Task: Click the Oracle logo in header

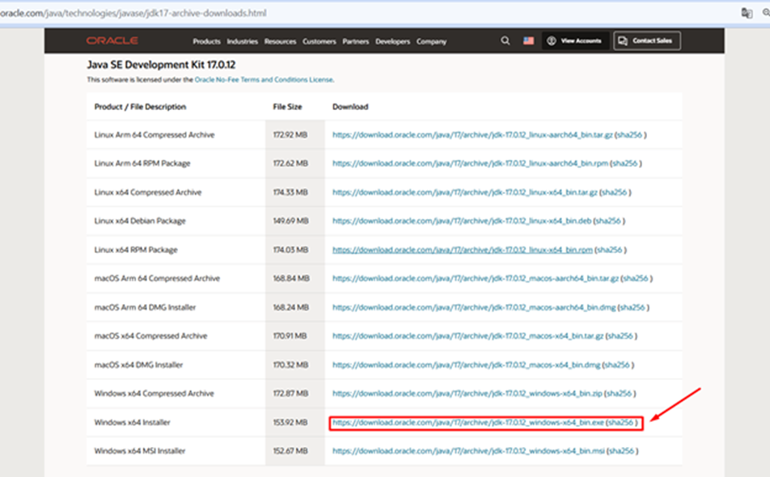Action: [x=112, y=41]
